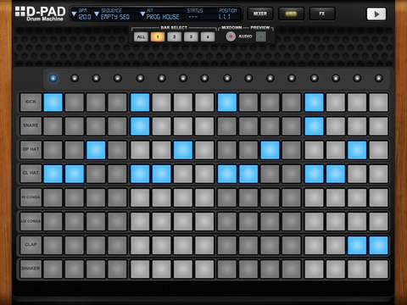The image size is (407, 305).
Task: Click the step 5 indicator LED
Action: 140,78
